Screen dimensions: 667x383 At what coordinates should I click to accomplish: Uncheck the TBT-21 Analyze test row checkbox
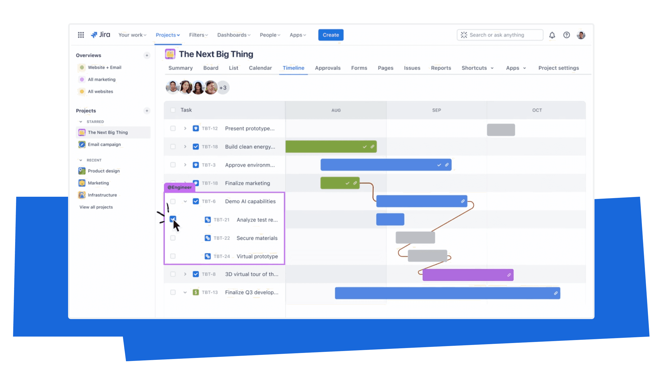coord(173,219)
